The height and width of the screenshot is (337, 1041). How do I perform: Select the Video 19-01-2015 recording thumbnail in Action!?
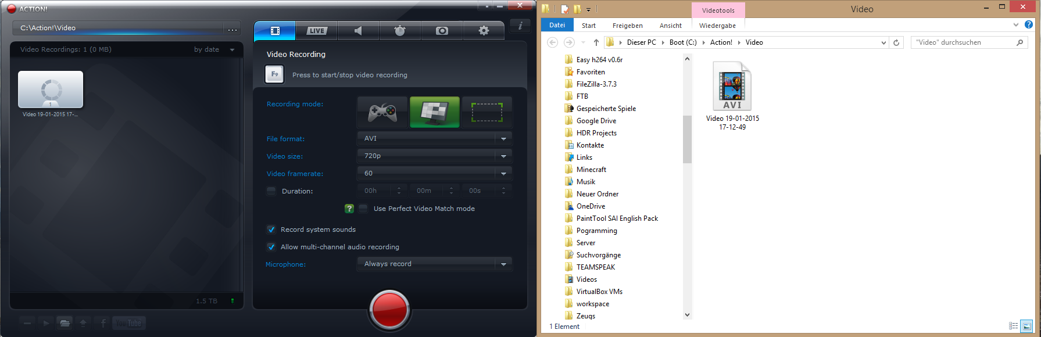pos(51,89)
